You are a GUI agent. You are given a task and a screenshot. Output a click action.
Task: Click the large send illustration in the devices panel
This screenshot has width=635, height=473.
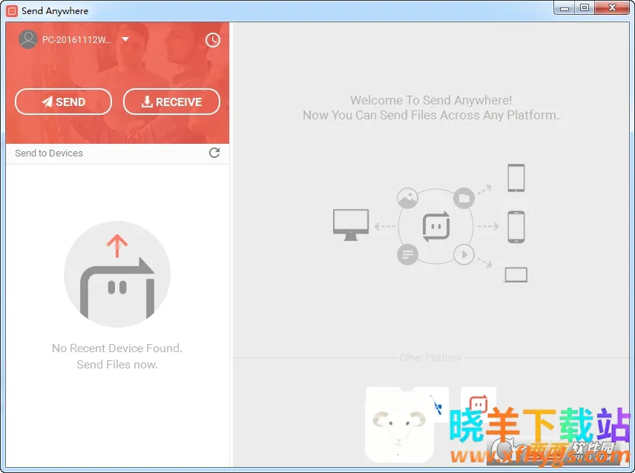(x=117, y=274)
